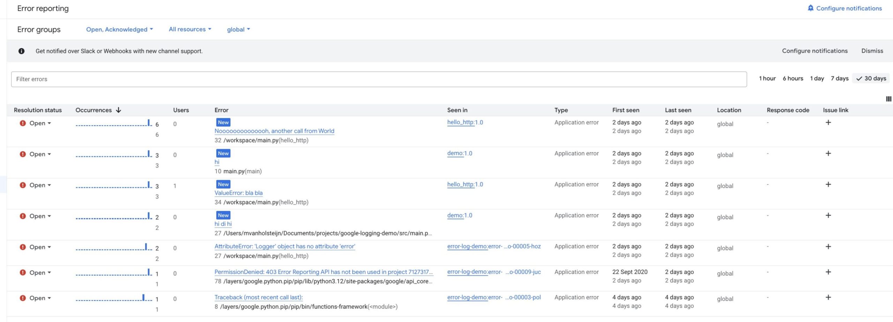Open the 'Open, Acknowledged' status filter dropdown

tap(120, 29)
